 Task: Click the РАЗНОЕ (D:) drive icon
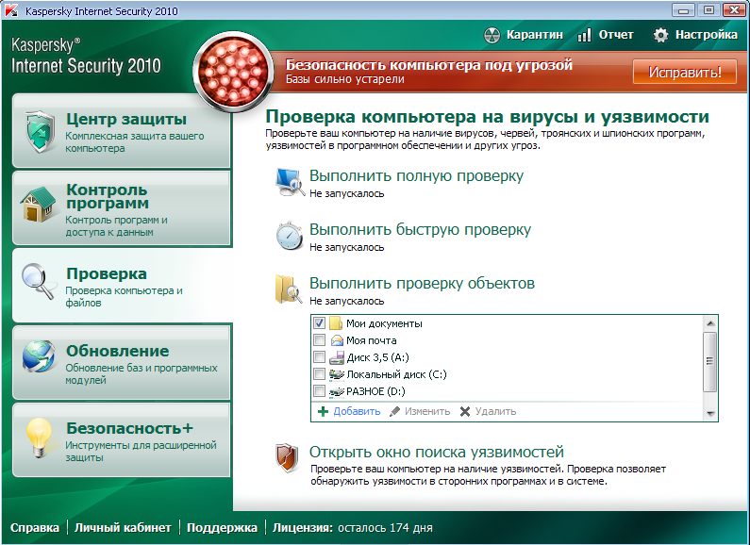pyautogui.click(x=337, y=391)
